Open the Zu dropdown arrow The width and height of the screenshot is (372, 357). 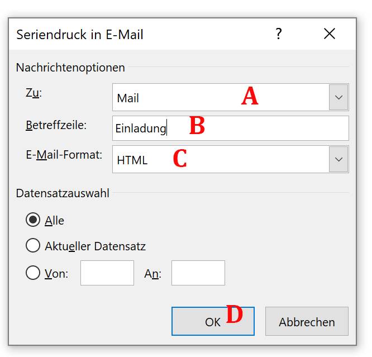338,98
